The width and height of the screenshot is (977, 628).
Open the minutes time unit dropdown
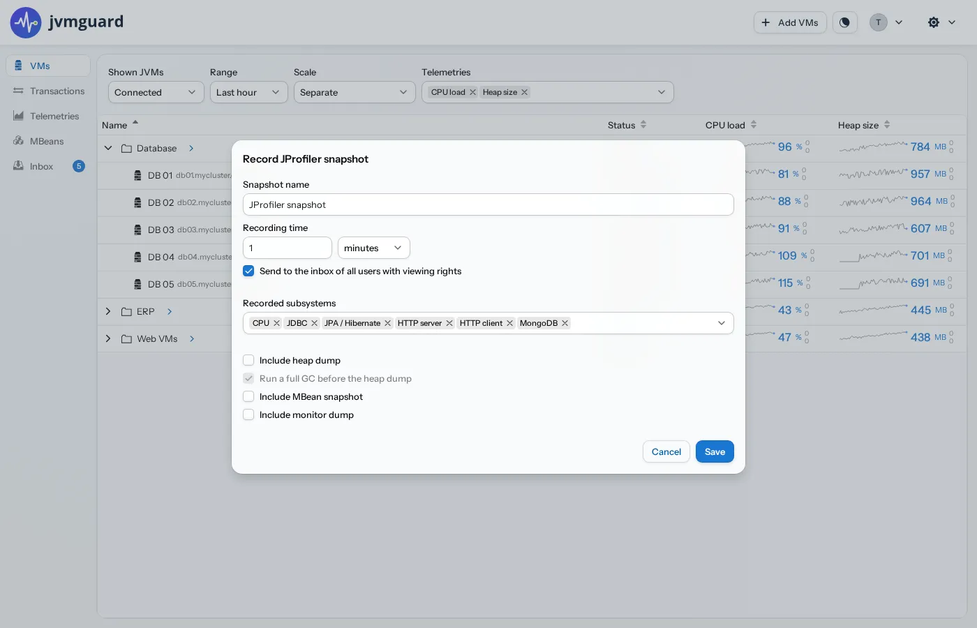(374, 248)
